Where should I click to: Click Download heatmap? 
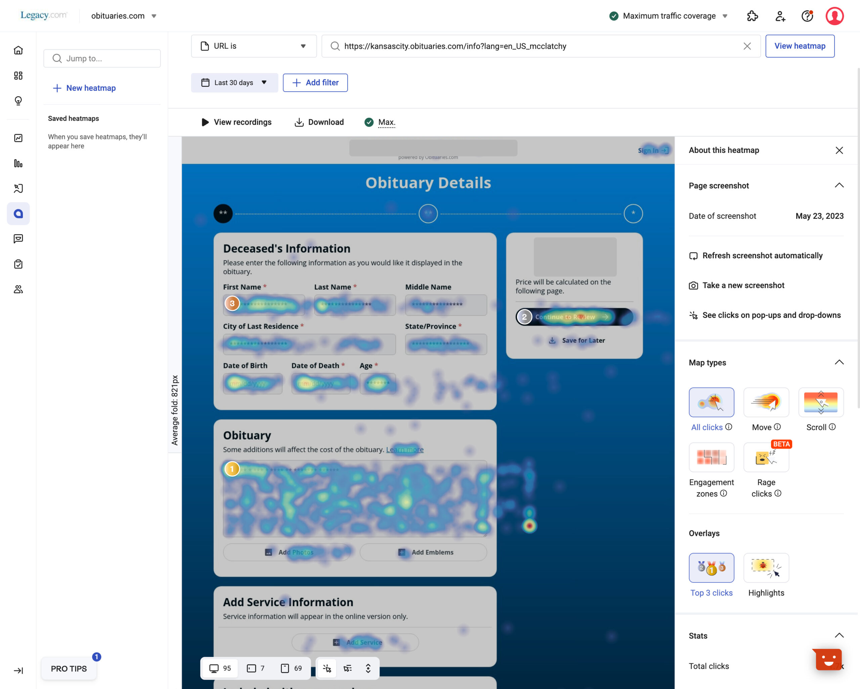point(319,122)
